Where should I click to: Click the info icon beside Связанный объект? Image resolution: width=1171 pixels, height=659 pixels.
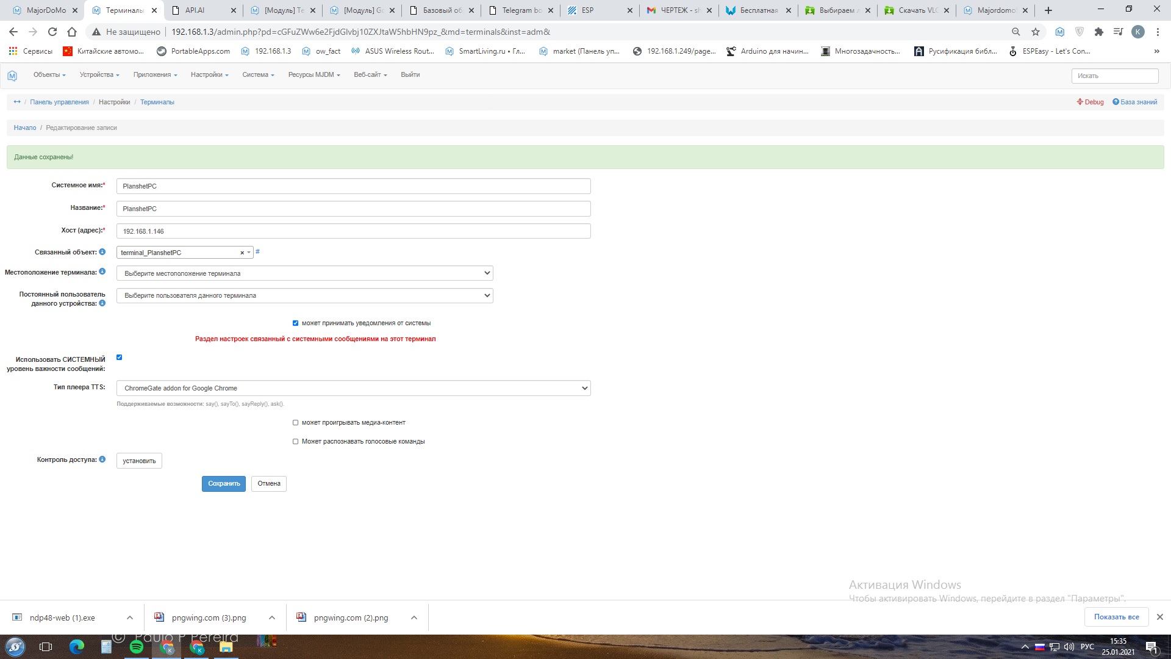point(102,252)
